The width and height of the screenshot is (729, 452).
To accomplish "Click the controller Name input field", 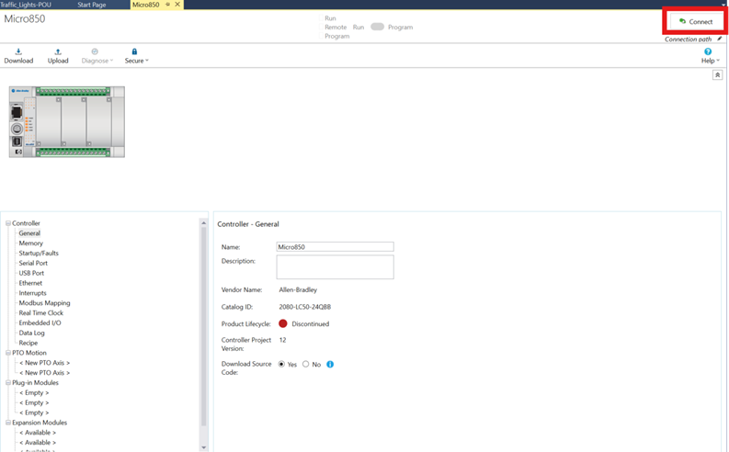I will coord(335,247).
